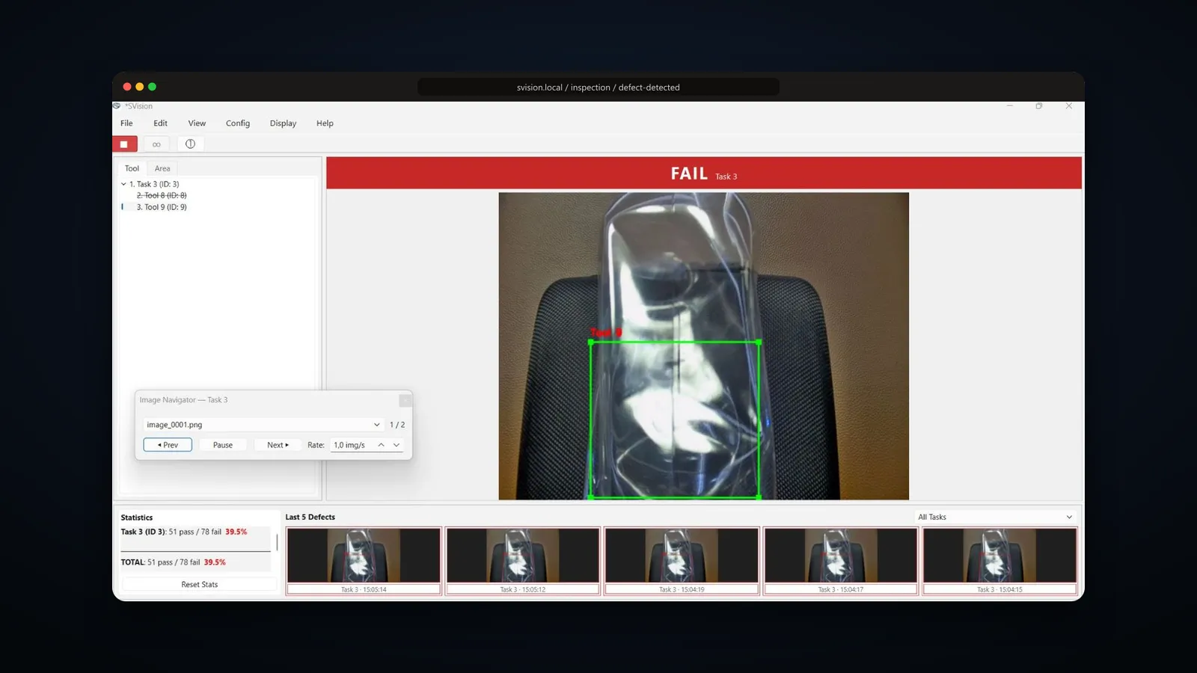The image size is (1197, 673).
Task: Click the SVision app icon in title bar
Action: pyautogui.click(x=117, y=106)
